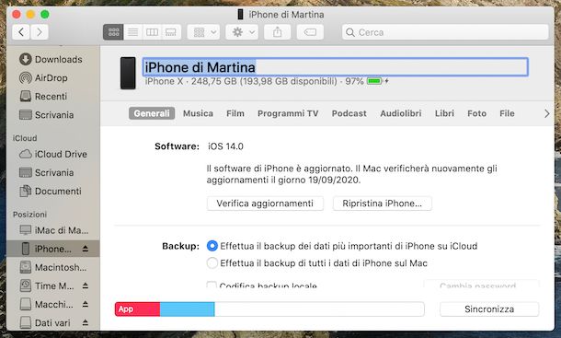Select iPhone device in sidebar
This screenshot has width=561, height=338.
pos(53,249)
